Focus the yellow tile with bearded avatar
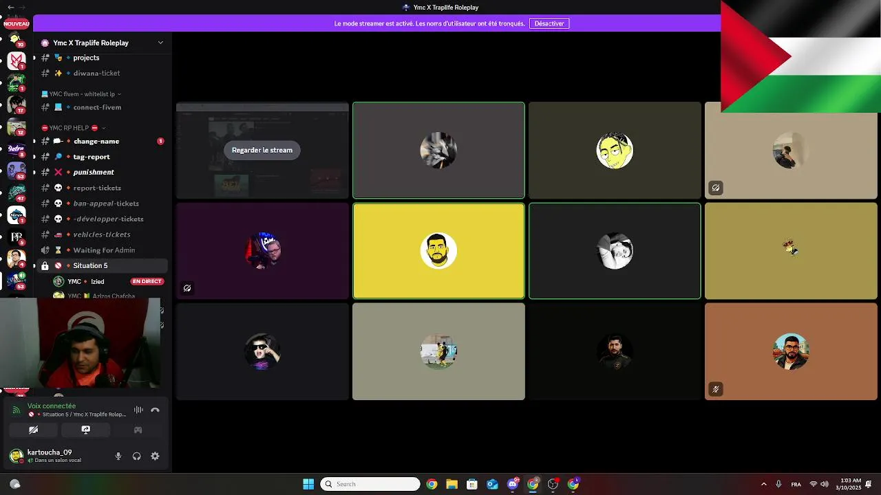 [x=438, y=251]
